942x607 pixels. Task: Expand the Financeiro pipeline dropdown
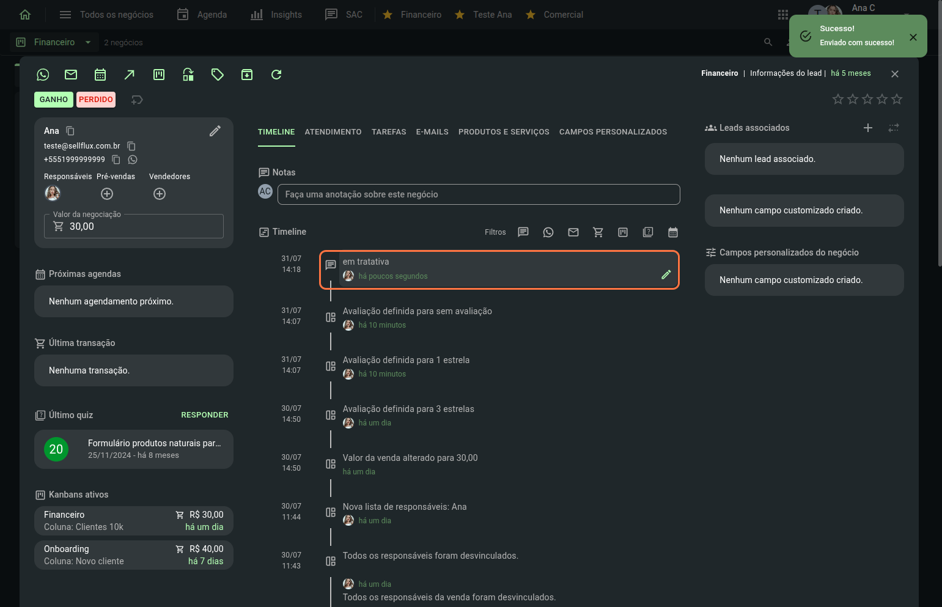coord(88,42)
